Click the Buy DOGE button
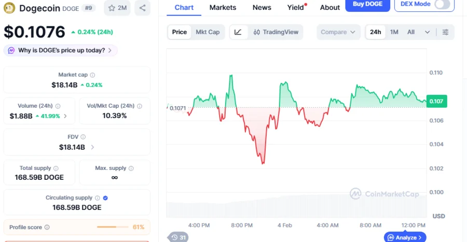The height and width of the screenshot is (242, 467). (x=367, y=4)
